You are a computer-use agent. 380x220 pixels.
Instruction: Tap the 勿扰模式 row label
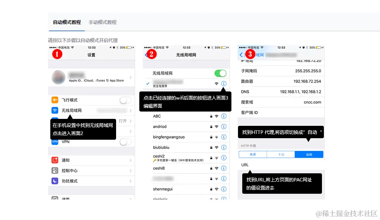pyautogui.click(x=70, y=181)
